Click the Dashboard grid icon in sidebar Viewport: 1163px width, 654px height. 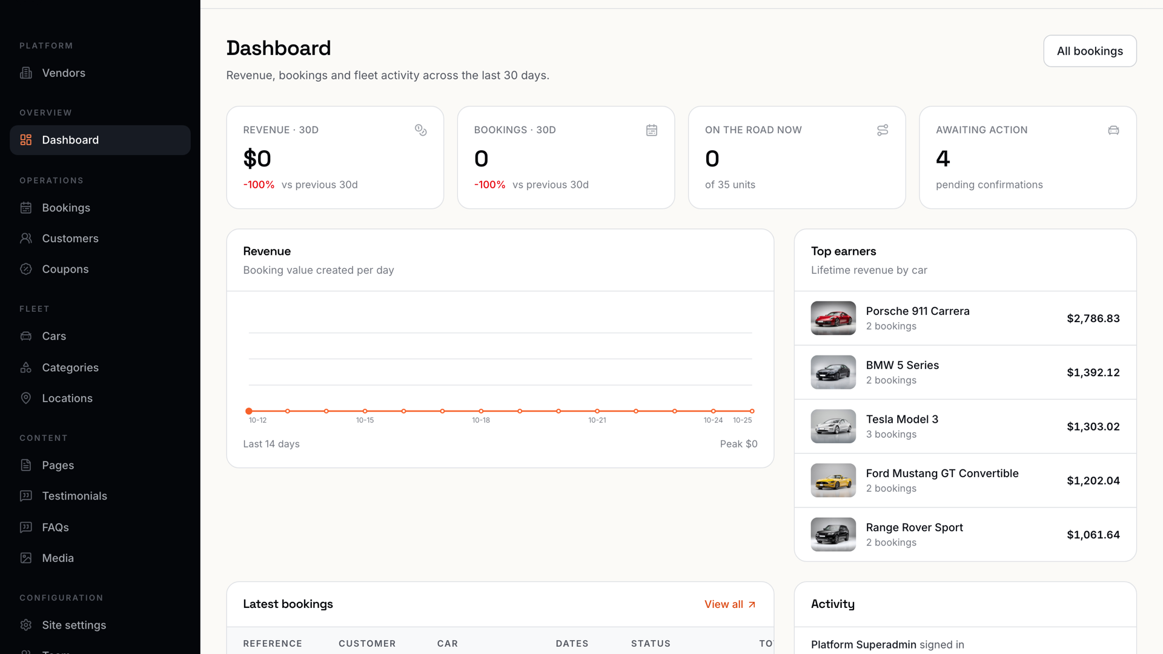coord(26,140)
